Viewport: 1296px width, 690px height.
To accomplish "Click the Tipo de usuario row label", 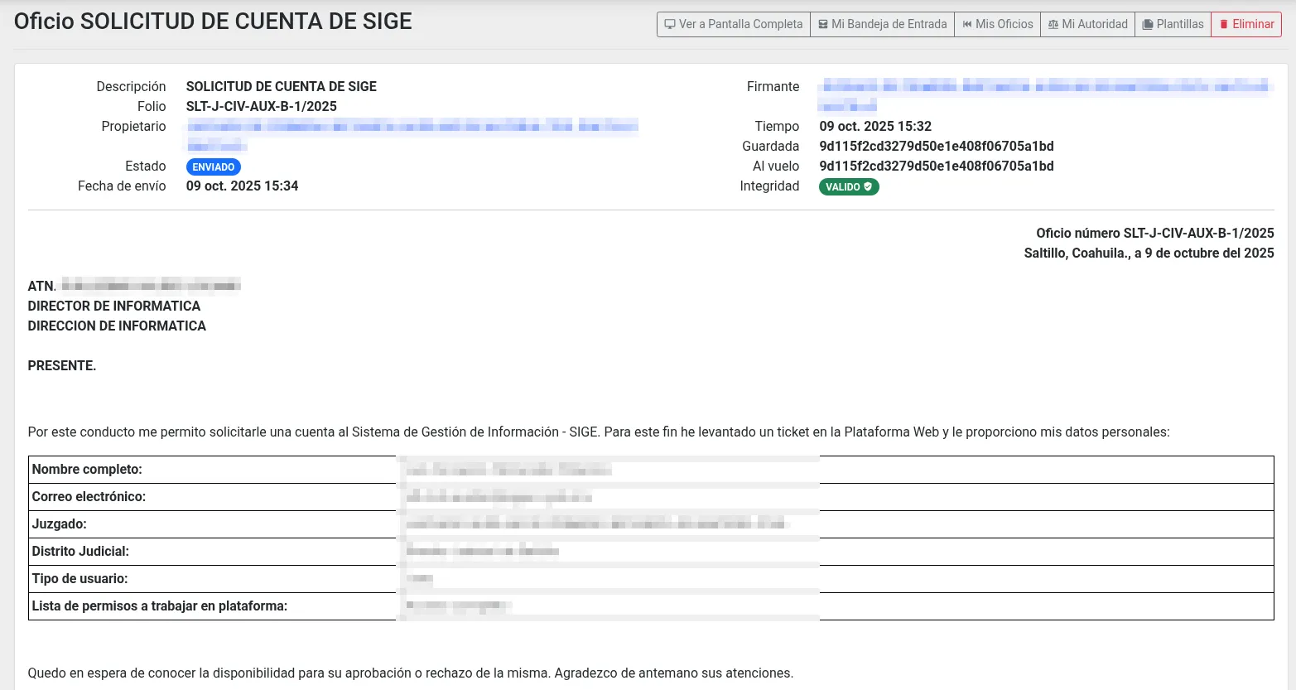I will (x=79, y=579).
